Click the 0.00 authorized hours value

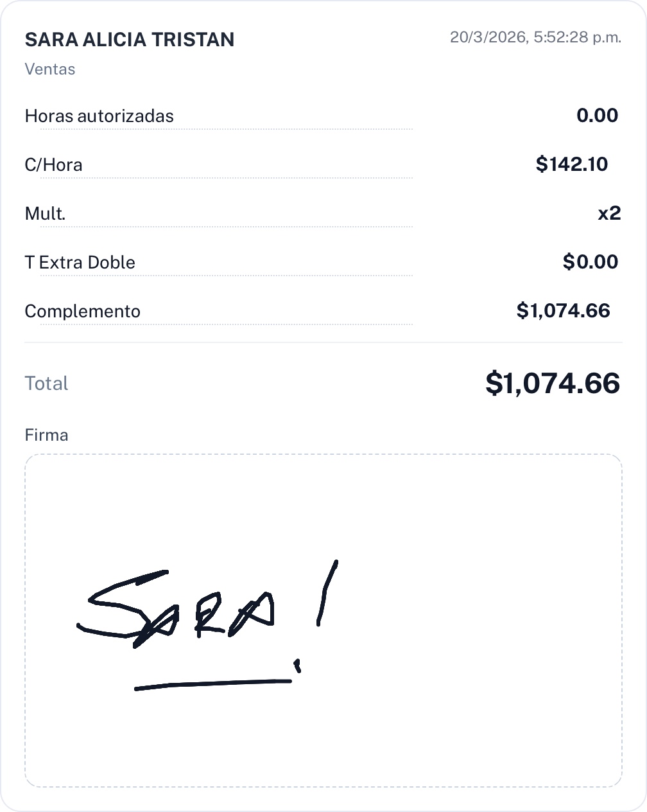point(597,116)
